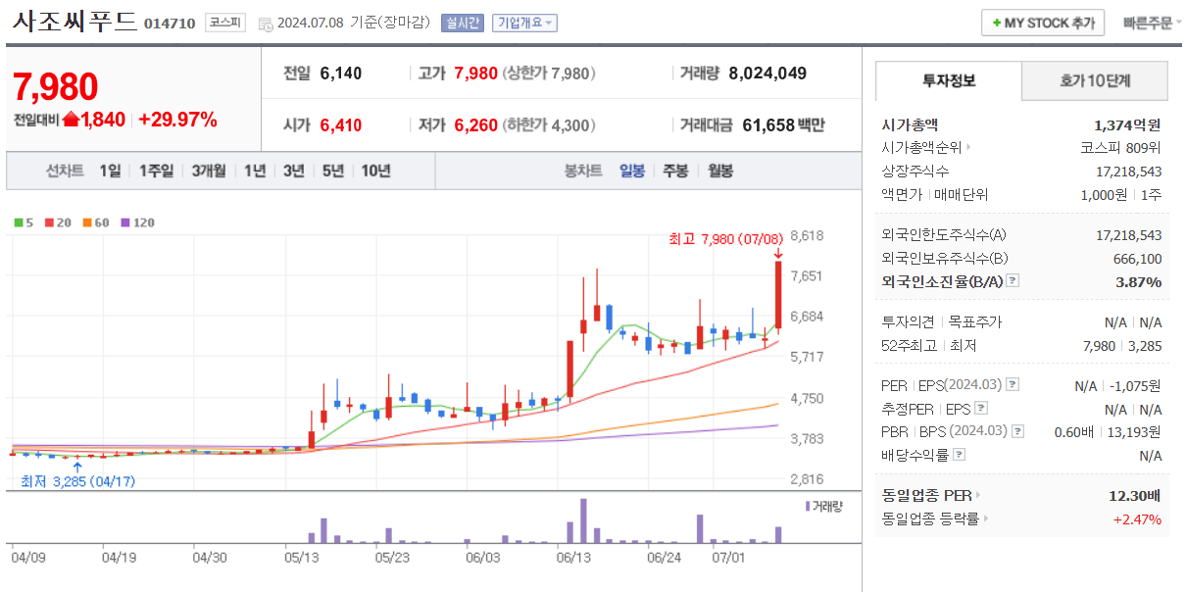1186x592 pixels.
Task: Click the PER EPS help question icon
Action: (x=1013, y=385)
